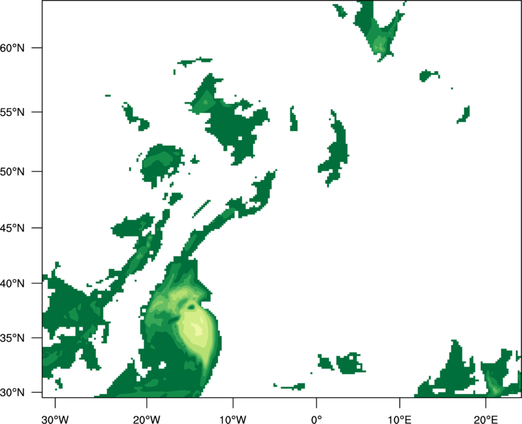Click the 20°E longitude label
This screenshot has height=424, width=522.
485,419
